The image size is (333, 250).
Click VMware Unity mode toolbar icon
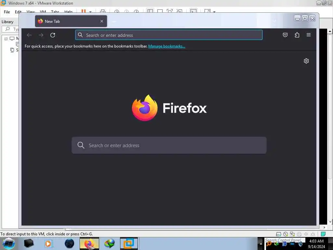[x=180, y=11]
